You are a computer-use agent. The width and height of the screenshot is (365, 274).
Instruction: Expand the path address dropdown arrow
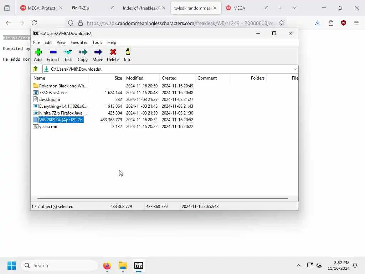coord(295,69)
